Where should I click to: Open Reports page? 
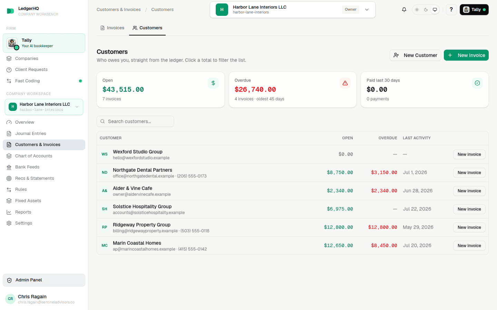click(44, 212)
